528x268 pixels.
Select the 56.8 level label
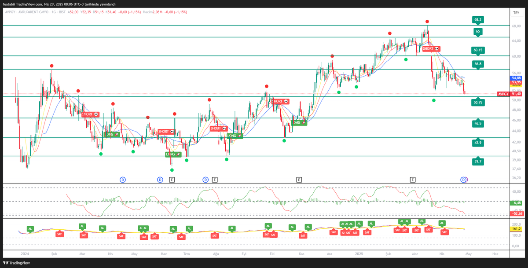click(478, 64)
